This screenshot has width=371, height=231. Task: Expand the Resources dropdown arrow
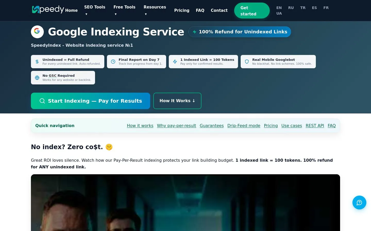tap(146, 14)
